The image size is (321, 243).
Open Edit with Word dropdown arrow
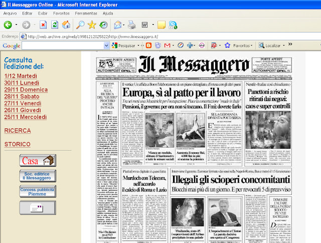coord(153,25)
